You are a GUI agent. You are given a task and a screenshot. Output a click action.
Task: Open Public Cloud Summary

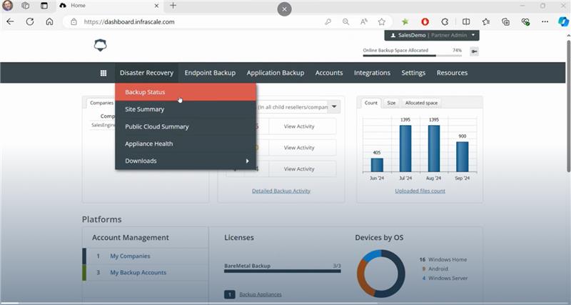tap(186, 126)
